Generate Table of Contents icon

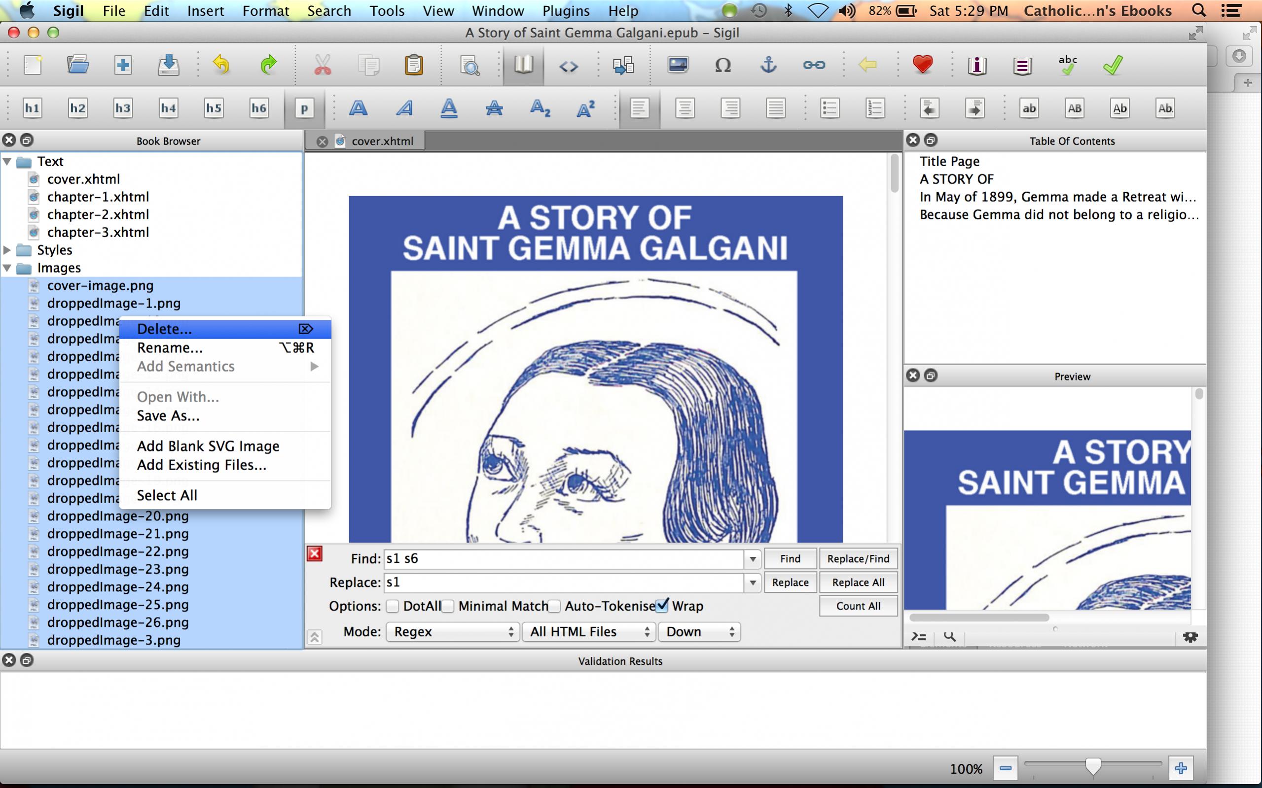tap(1022, 65)
